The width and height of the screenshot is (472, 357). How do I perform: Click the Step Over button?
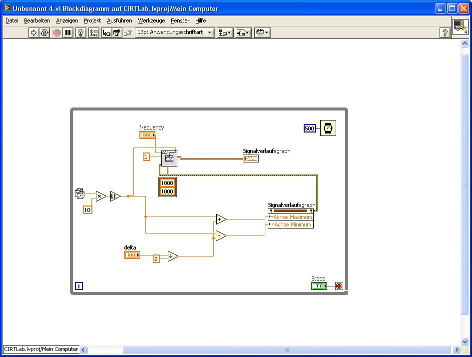pos(117,32)
